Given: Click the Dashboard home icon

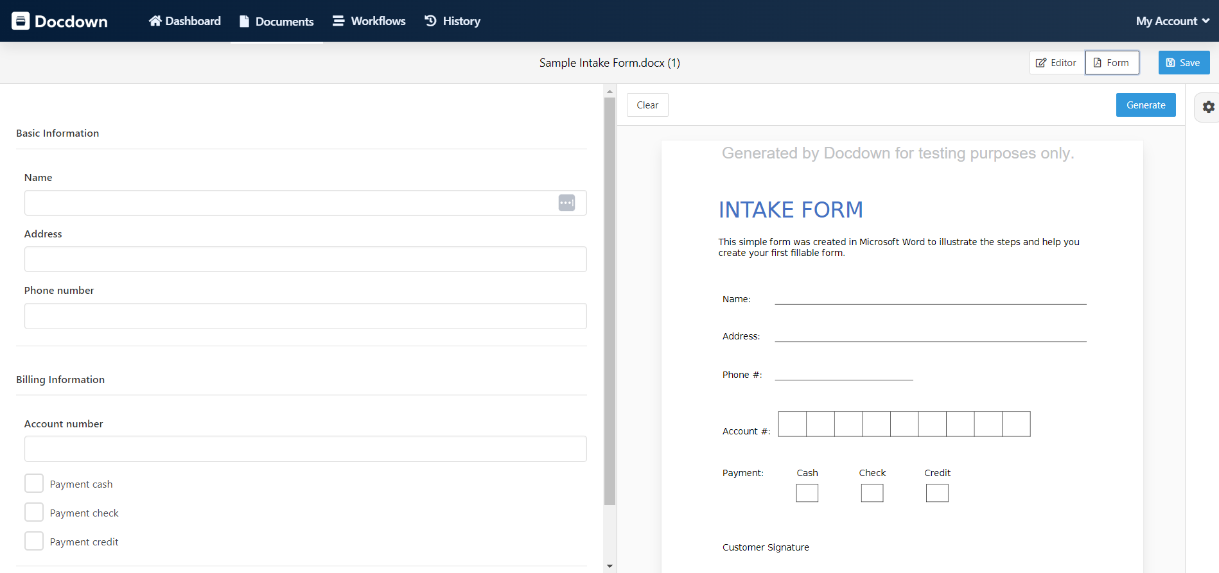Looking at the screenshot, I should 155,21.
